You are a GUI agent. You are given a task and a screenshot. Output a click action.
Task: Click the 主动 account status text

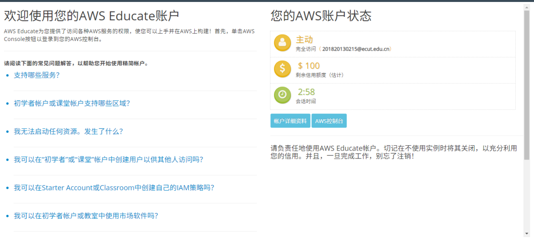pos(305,40)
